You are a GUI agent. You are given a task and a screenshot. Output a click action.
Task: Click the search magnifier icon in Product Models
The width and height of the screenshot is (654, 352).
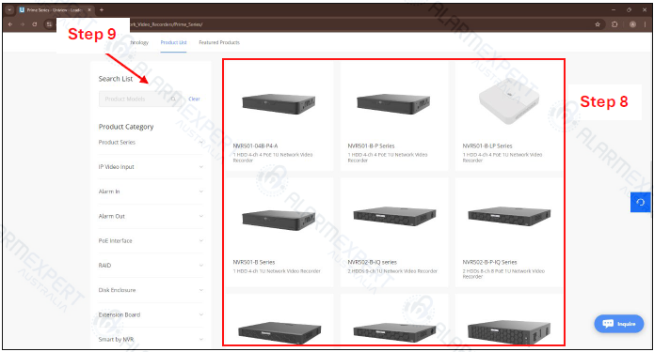[173, 99]
